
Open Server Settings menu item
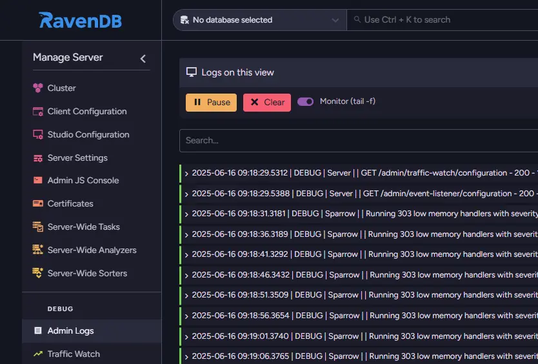tap(92, 157)
